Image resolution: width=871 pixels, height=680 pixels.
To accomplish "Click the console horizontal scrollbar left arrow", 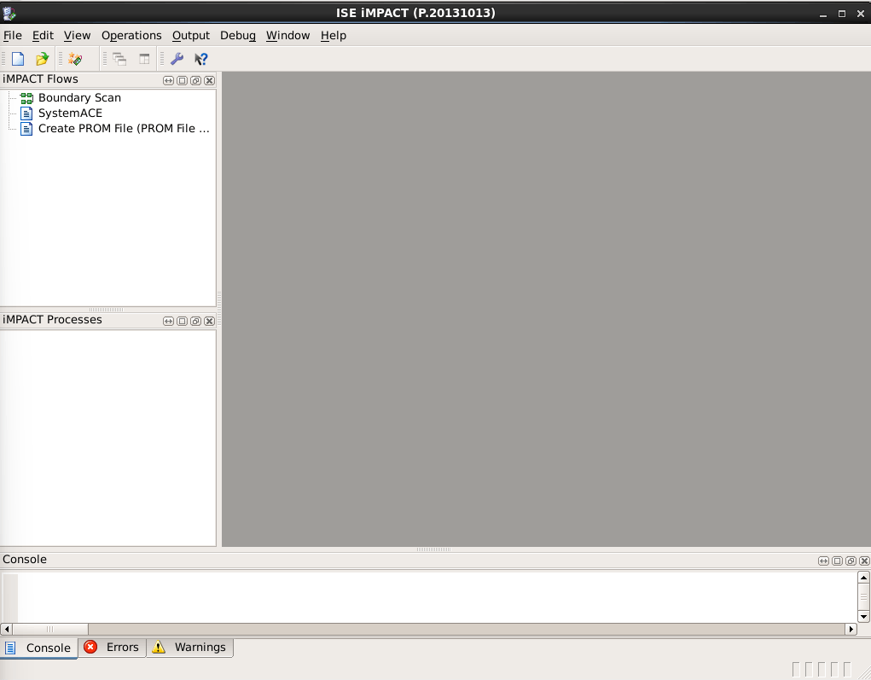I will pos(6,630).
